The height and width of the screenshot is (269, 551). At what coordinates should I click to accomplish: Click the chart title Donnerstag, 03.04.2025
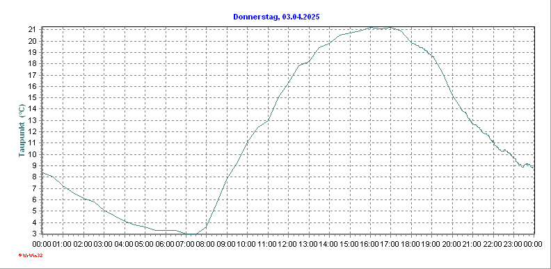[x=277, y=17]
